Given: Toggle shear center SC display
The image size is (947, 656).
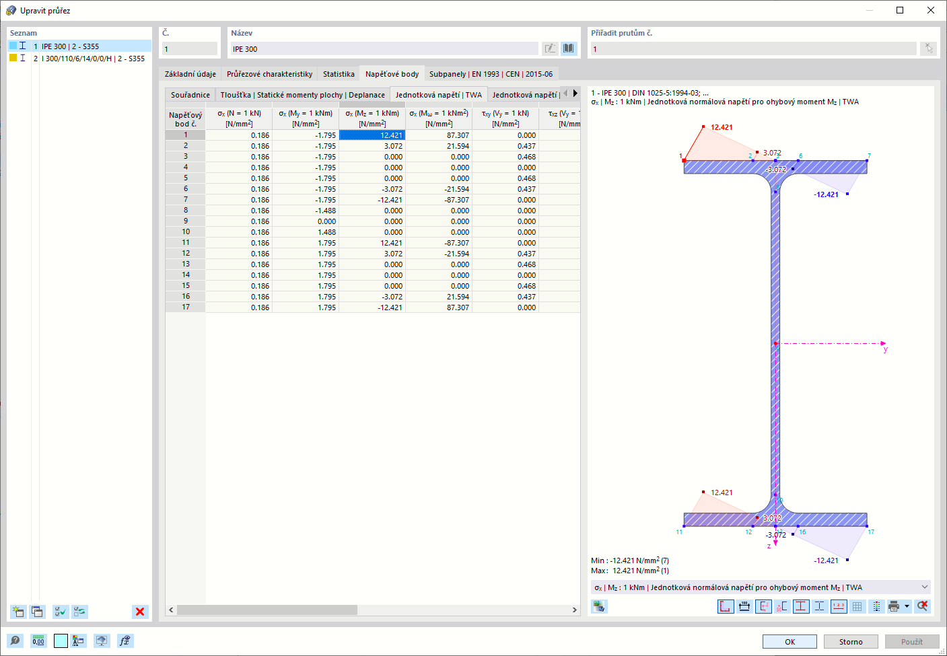Looking at the screenshot, I should click(782, 606).
